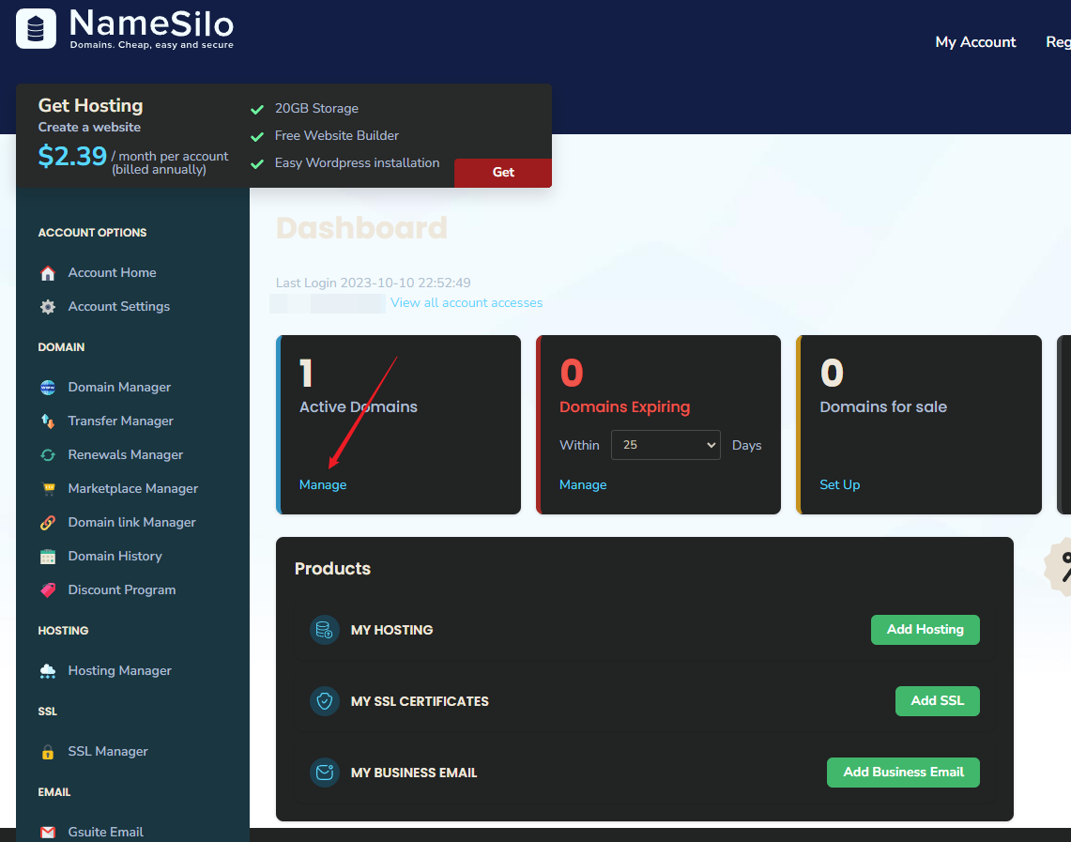Open the Discount Program page

[x=122, y=590]
